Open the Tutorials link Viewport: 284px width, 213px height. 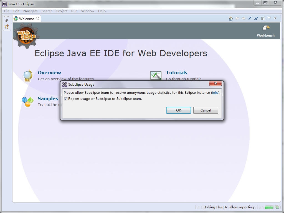click(x=177, y=73)
